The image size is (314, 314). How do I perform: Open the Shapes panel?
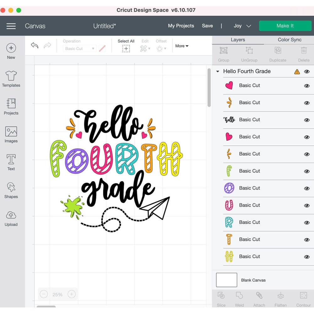pos(11,190)
